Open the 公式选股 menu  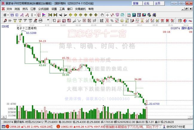[44, 9]
